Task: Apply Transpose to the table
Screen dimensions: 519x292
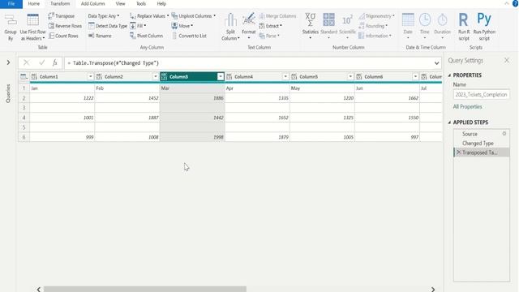Action: (x=62, y=16)
